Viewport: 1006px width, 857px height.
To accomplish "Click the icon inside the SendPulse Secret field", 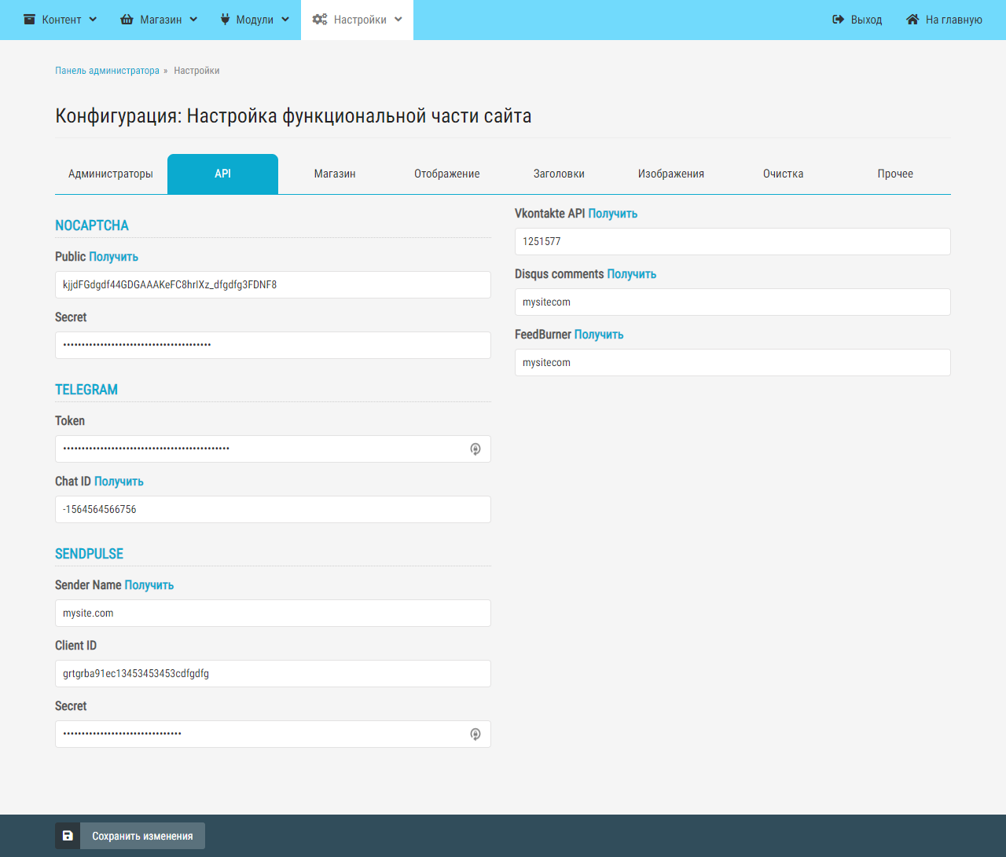I will [475, 734].
